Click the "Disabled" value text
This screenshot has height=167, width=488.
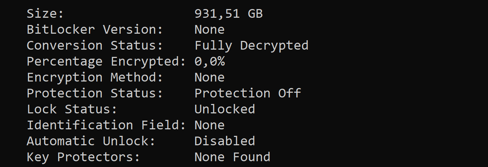(x=225, y=141)
